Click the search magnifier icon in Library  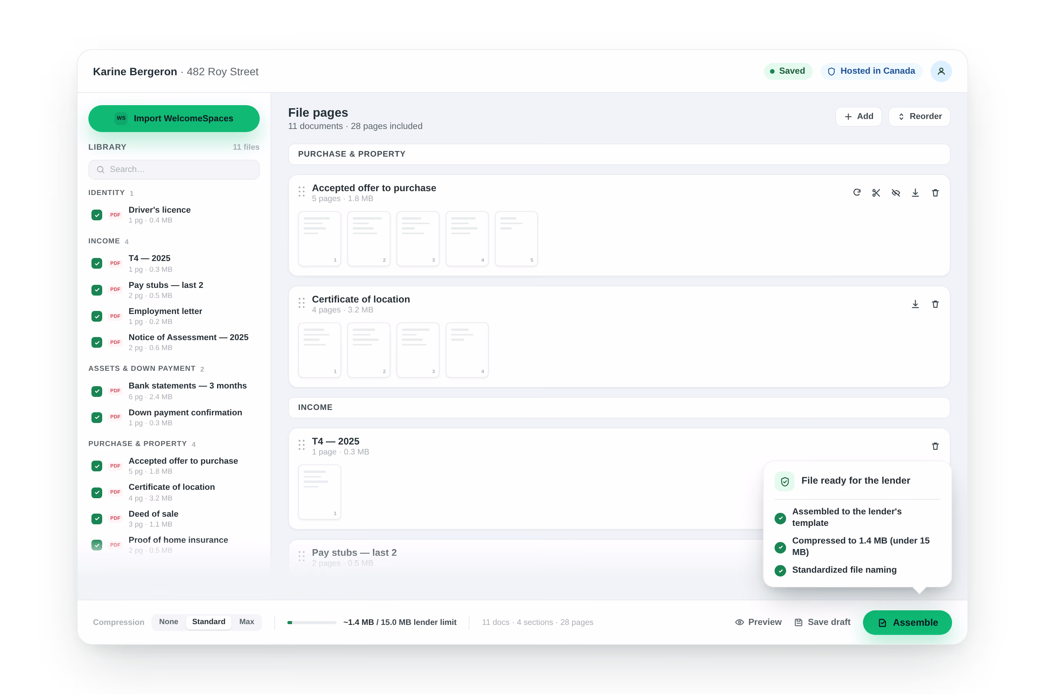(101, 170)
